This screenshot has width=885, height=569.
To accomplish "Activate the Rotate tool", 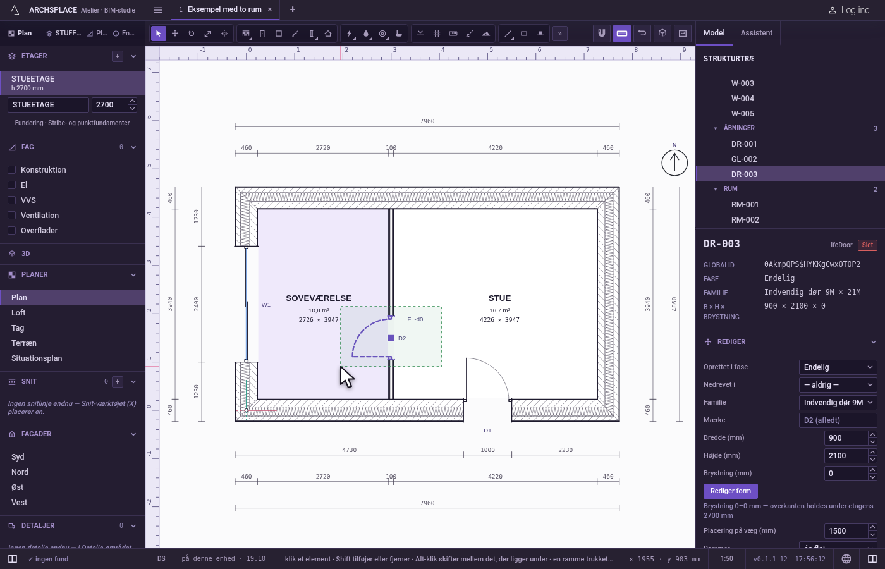I will tap(192, 34).
